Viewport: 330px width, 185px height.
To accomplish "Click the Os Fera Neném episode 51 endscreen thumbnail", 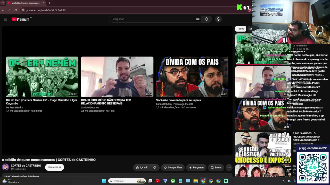I will click(x=42, y=77).
